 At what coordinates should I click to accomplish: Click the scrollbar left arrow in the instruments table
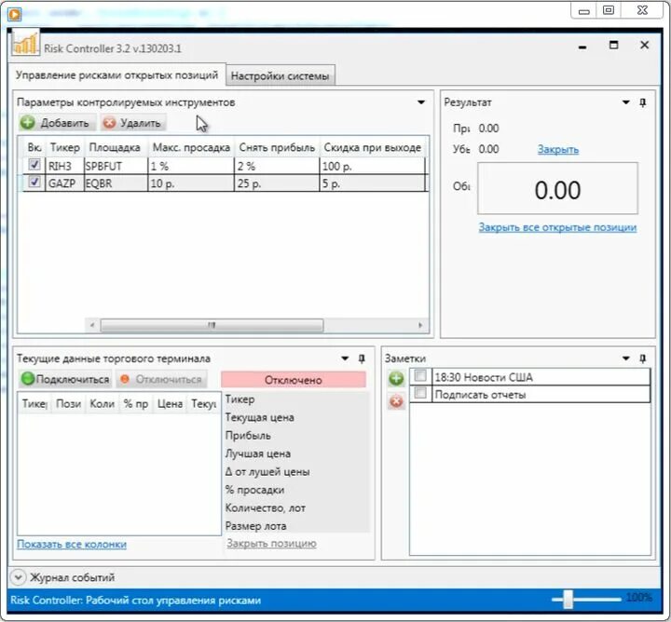[92, 326]
